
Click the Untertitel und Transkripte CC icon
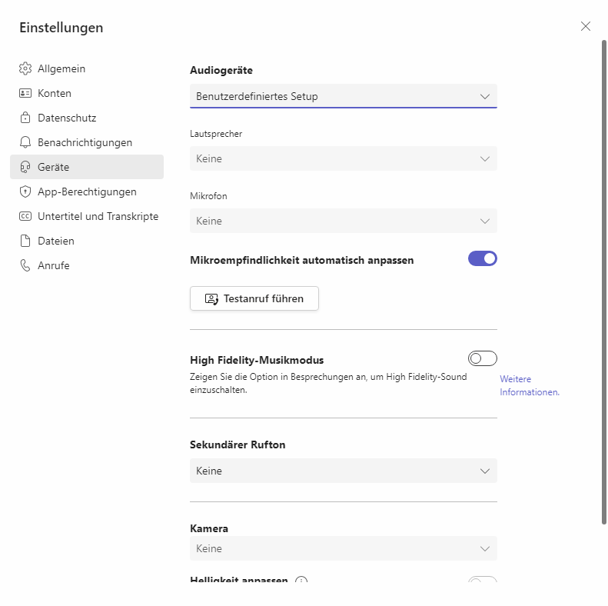(25, 216)
